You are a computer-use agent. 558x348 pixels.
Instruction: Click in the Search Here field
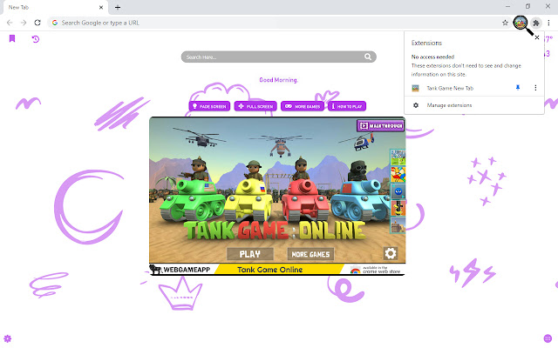pyautogui.click(x=279, y=57)
